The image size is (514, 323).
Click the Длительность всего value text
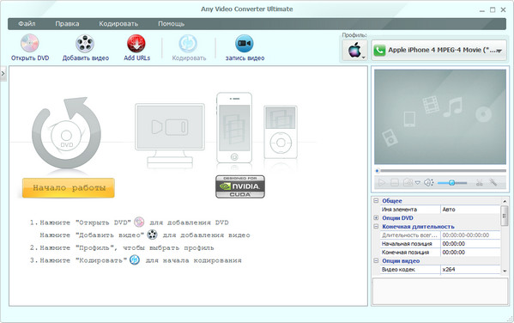pos(465,235)
